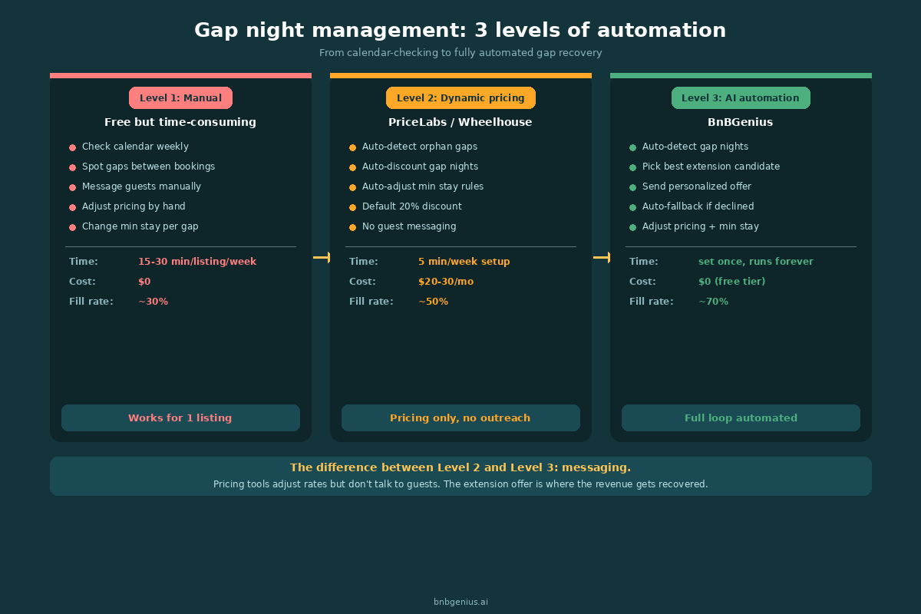Click the orange bullet beside Auto-detect orphan gaps
This screenshot has width=921, height=614.
pyautogui.click(x=352, y=147)
